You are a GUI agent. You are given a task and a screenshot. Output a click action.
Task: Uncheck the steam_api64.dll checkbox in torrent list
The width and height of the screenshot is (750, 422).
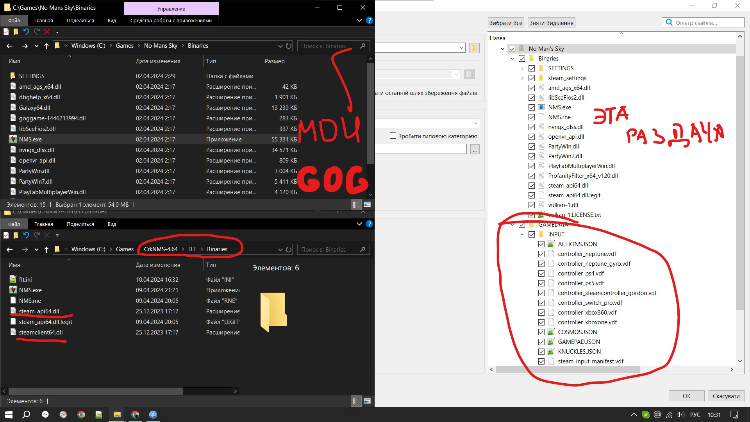pyautogui.click(x=532, y=186)
